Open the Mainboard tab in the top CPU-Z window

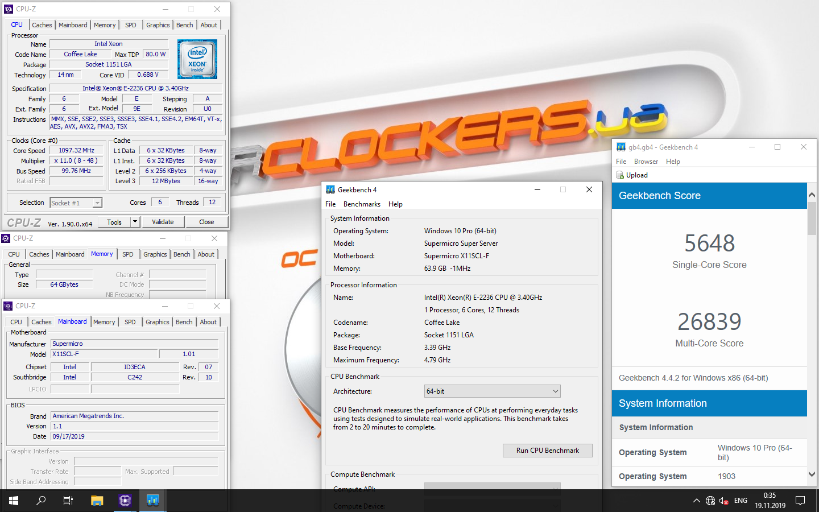pyautogui.click(x=73, y=25)
